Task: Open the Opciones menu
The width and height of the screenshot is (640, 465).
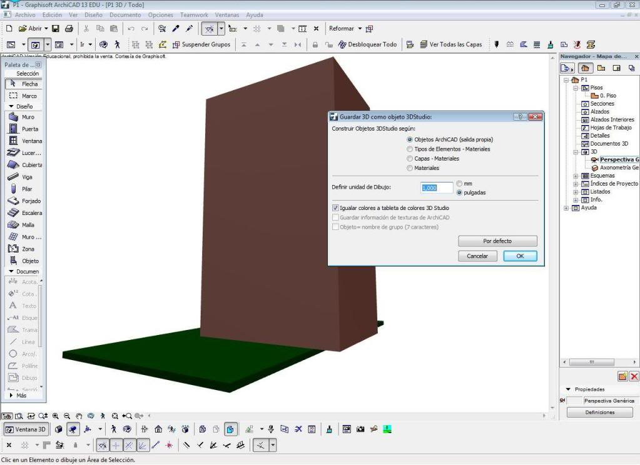Action: pos(160,14)
